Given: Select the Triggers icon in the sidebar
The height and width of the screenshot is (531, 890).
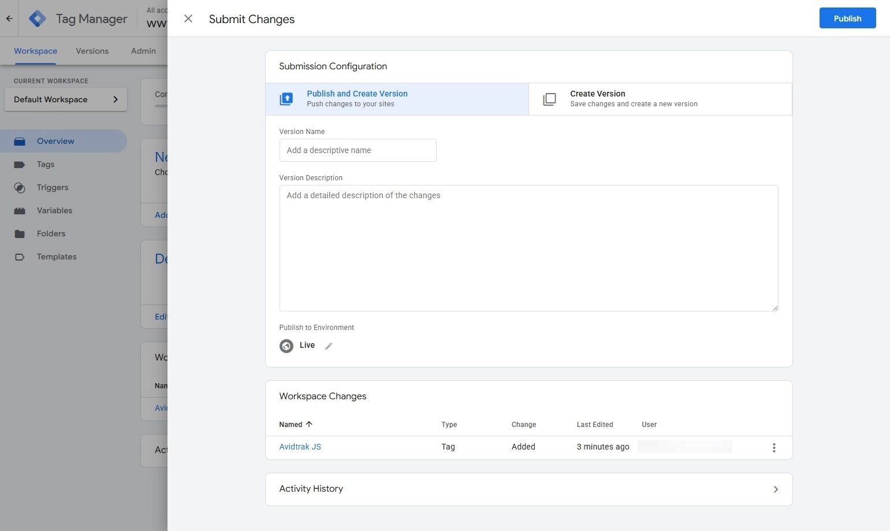Looking at the screenshot, I should [19, 187].
